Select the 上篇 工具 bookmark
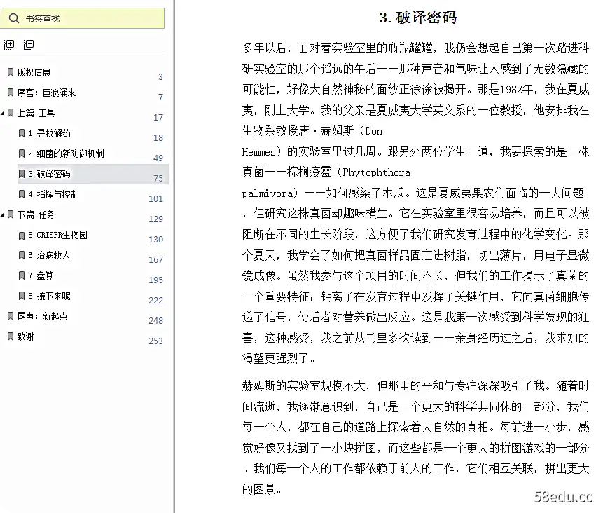The height and width of the screenshot is (513, 603). tap(36, 113)
